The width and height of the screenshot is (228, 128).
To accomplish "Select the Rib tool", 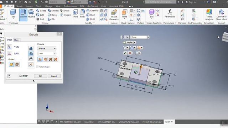I will coord(51,19).
